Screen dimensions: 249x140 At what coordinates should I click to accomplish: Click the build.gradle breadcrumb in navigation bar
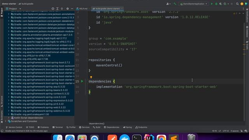[x=26, y=4]
